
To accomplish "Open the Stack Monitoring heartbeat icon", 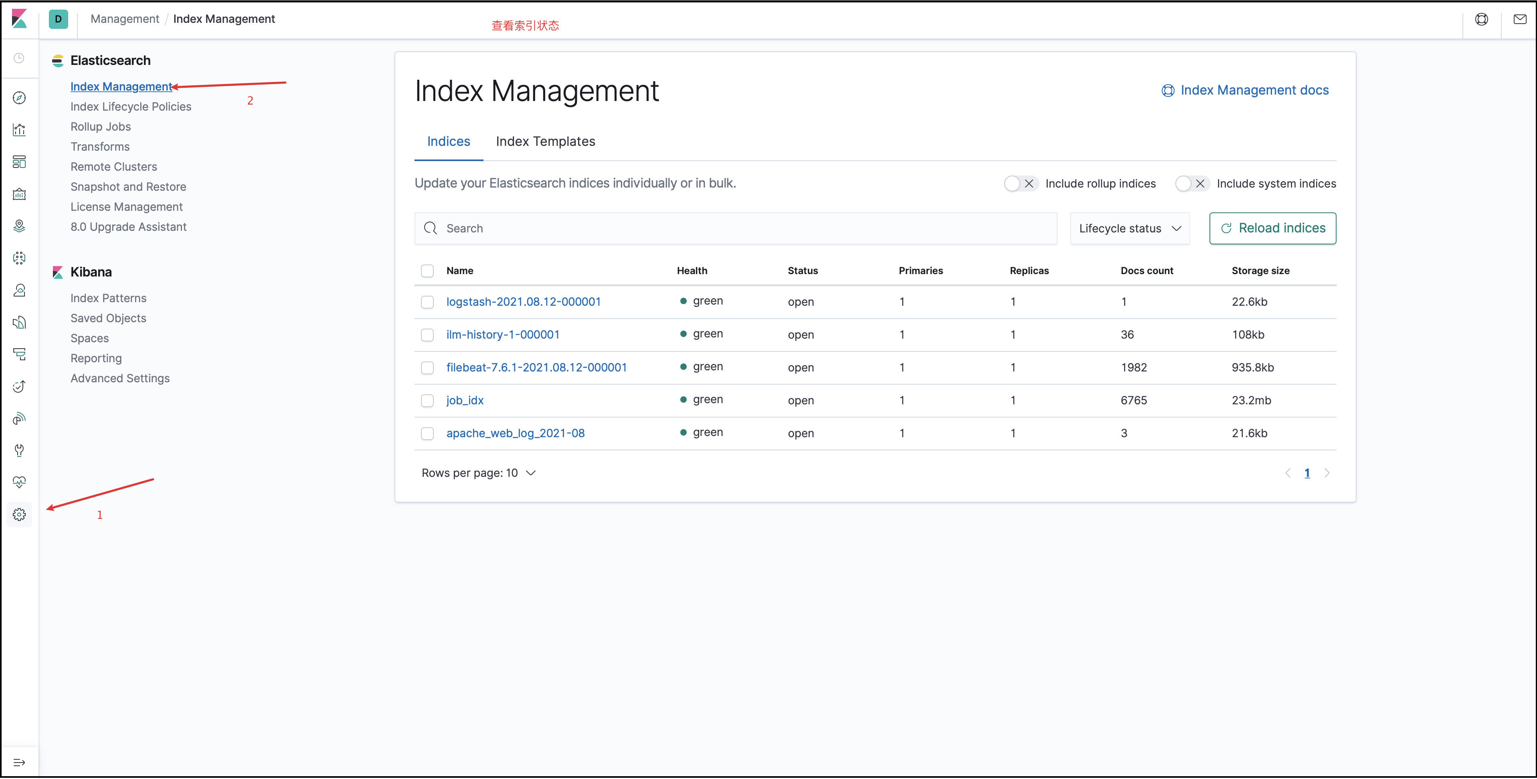I will [19, 482].
